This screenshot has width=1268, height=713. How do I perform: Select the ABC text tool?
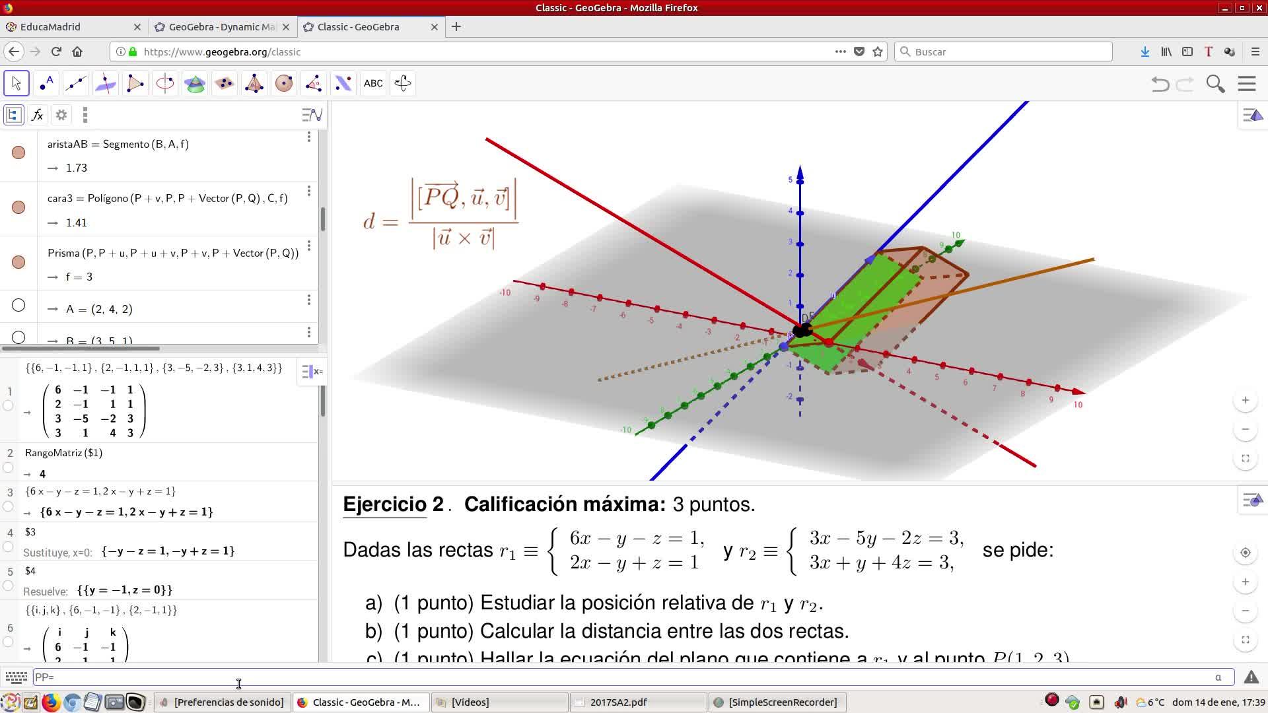373,83
